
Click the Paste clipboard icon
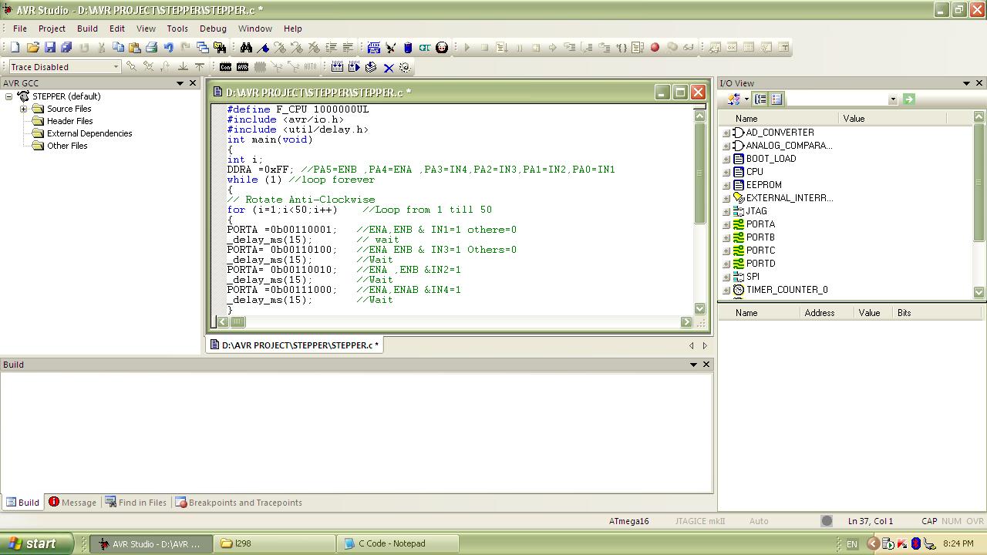point(135,47)
